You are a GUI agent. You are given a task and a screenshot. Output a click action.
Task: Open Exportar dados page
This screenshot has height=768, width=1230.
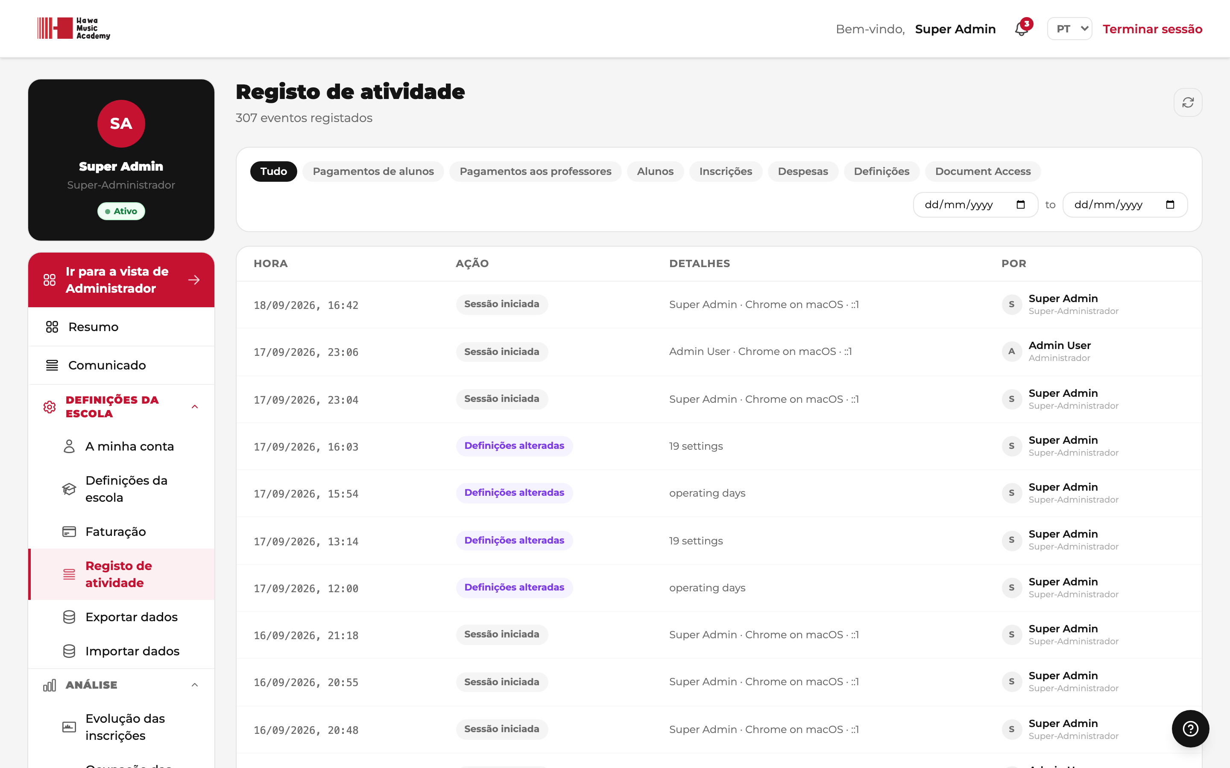121,617
